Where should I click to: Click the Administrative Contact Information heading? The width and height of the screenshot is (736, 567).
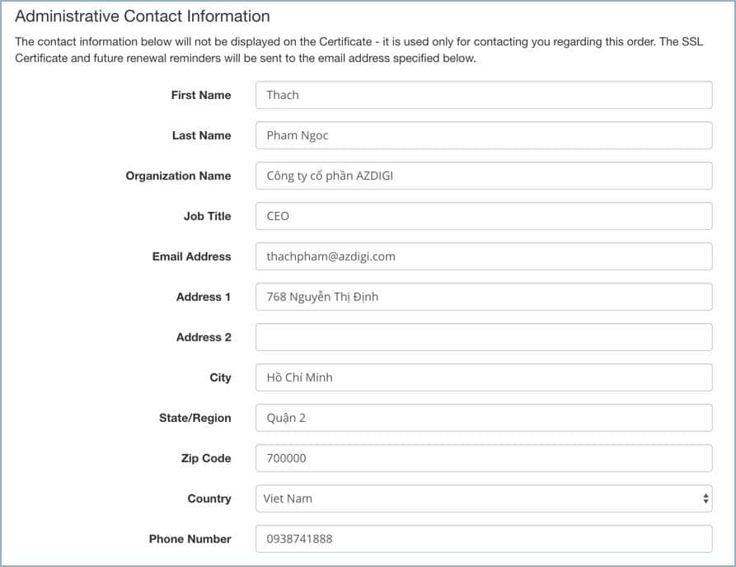[x=143, y=16]
